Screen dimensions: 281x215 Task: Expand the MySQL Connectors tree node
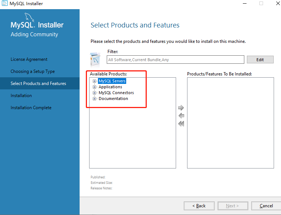pos(95,93)
